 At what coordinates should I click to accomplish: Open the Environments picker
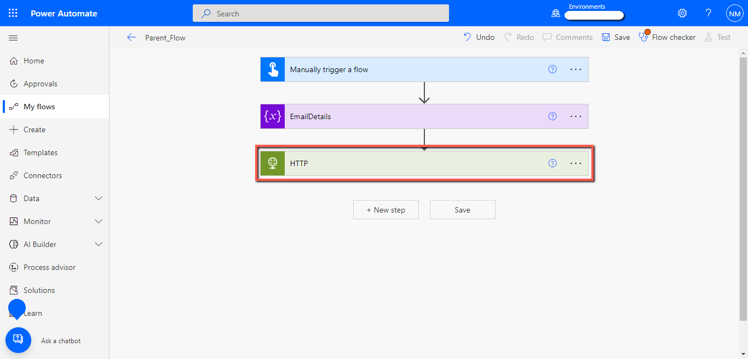click(x=587, y=13)
